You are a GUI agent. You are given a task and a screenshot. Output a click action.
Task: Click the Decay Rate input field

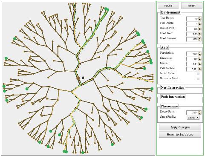(x=192, y=113)
